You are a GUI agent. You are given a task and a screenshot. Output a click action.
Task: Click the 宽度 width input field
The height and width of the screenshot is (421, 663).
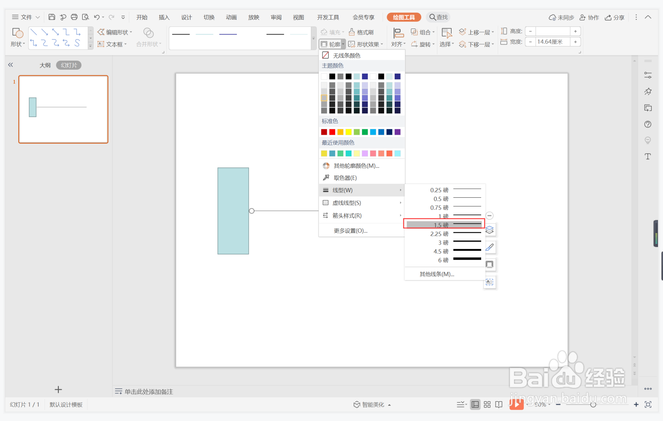[x=553, y=42]
